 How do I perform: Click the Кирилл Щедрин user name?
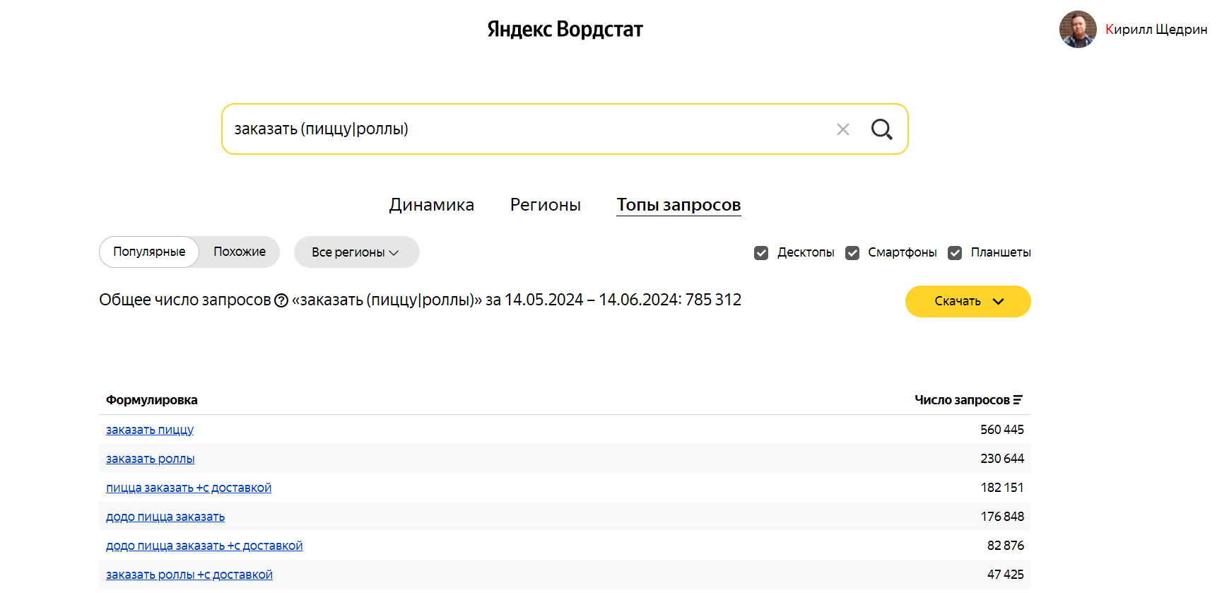[1156, 29]
